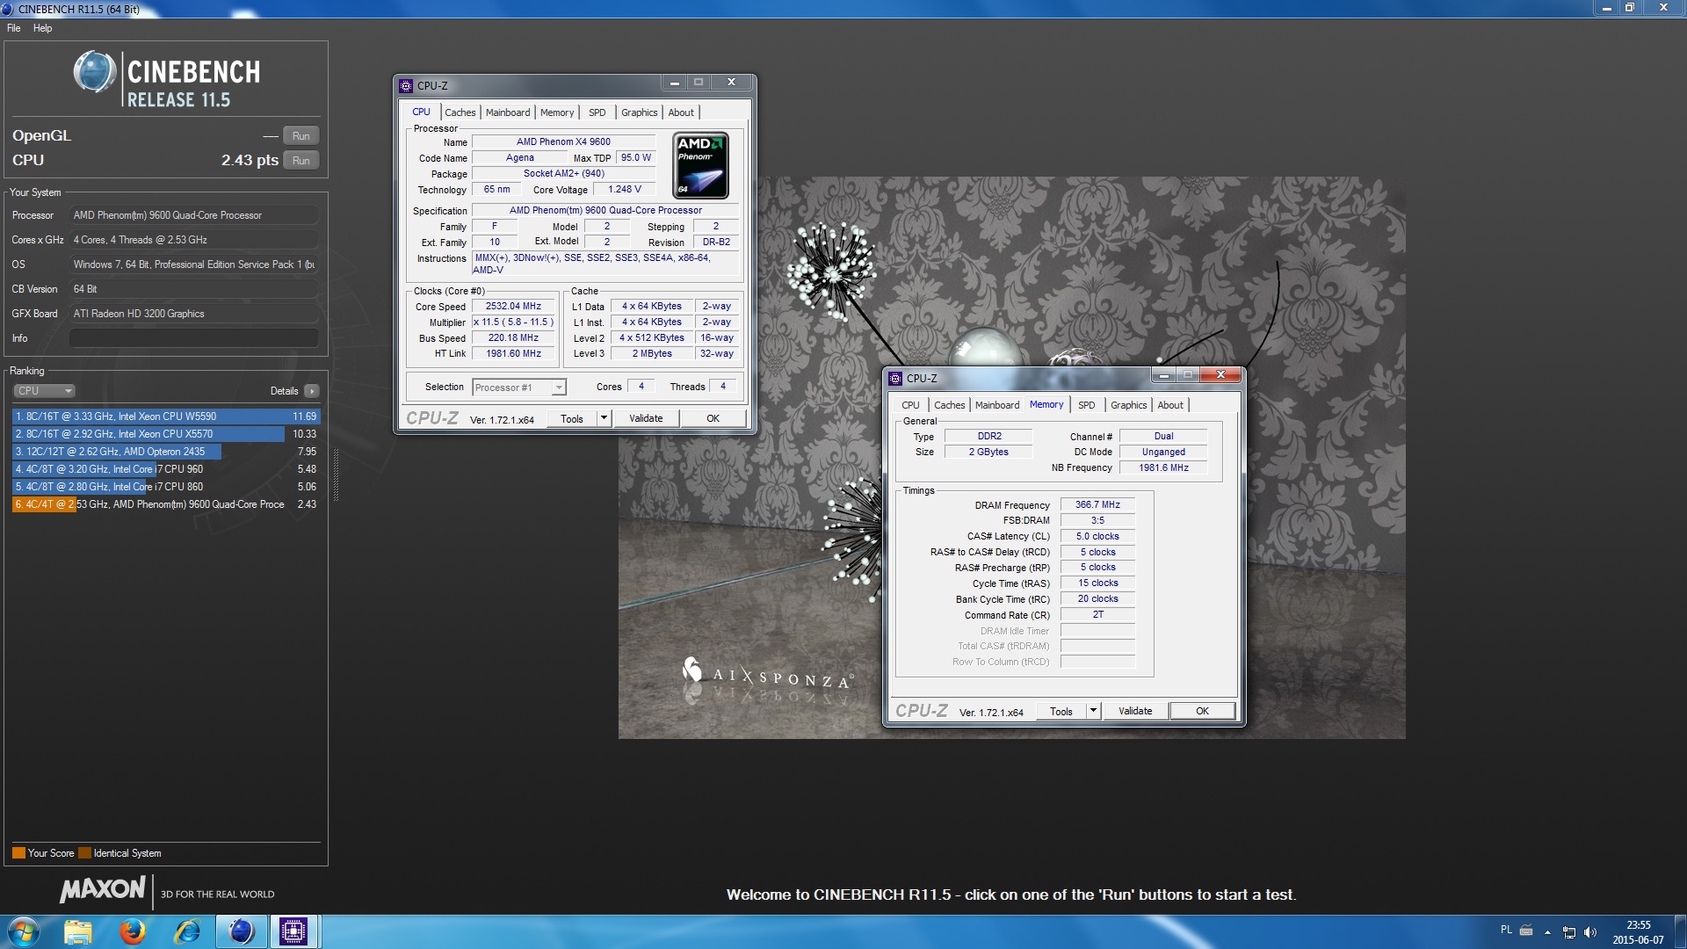1687x949 pixels.
Task: Click the NB Frequency 1981.6 MHz value
Action: click(x=1163, y=467)
